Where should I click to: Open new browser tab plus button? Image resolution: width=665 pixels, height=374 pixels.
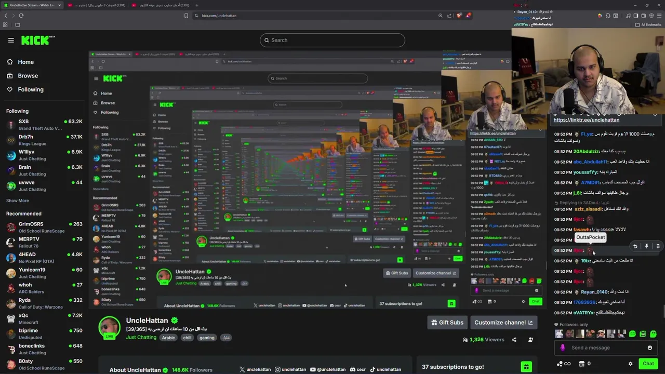196,5
